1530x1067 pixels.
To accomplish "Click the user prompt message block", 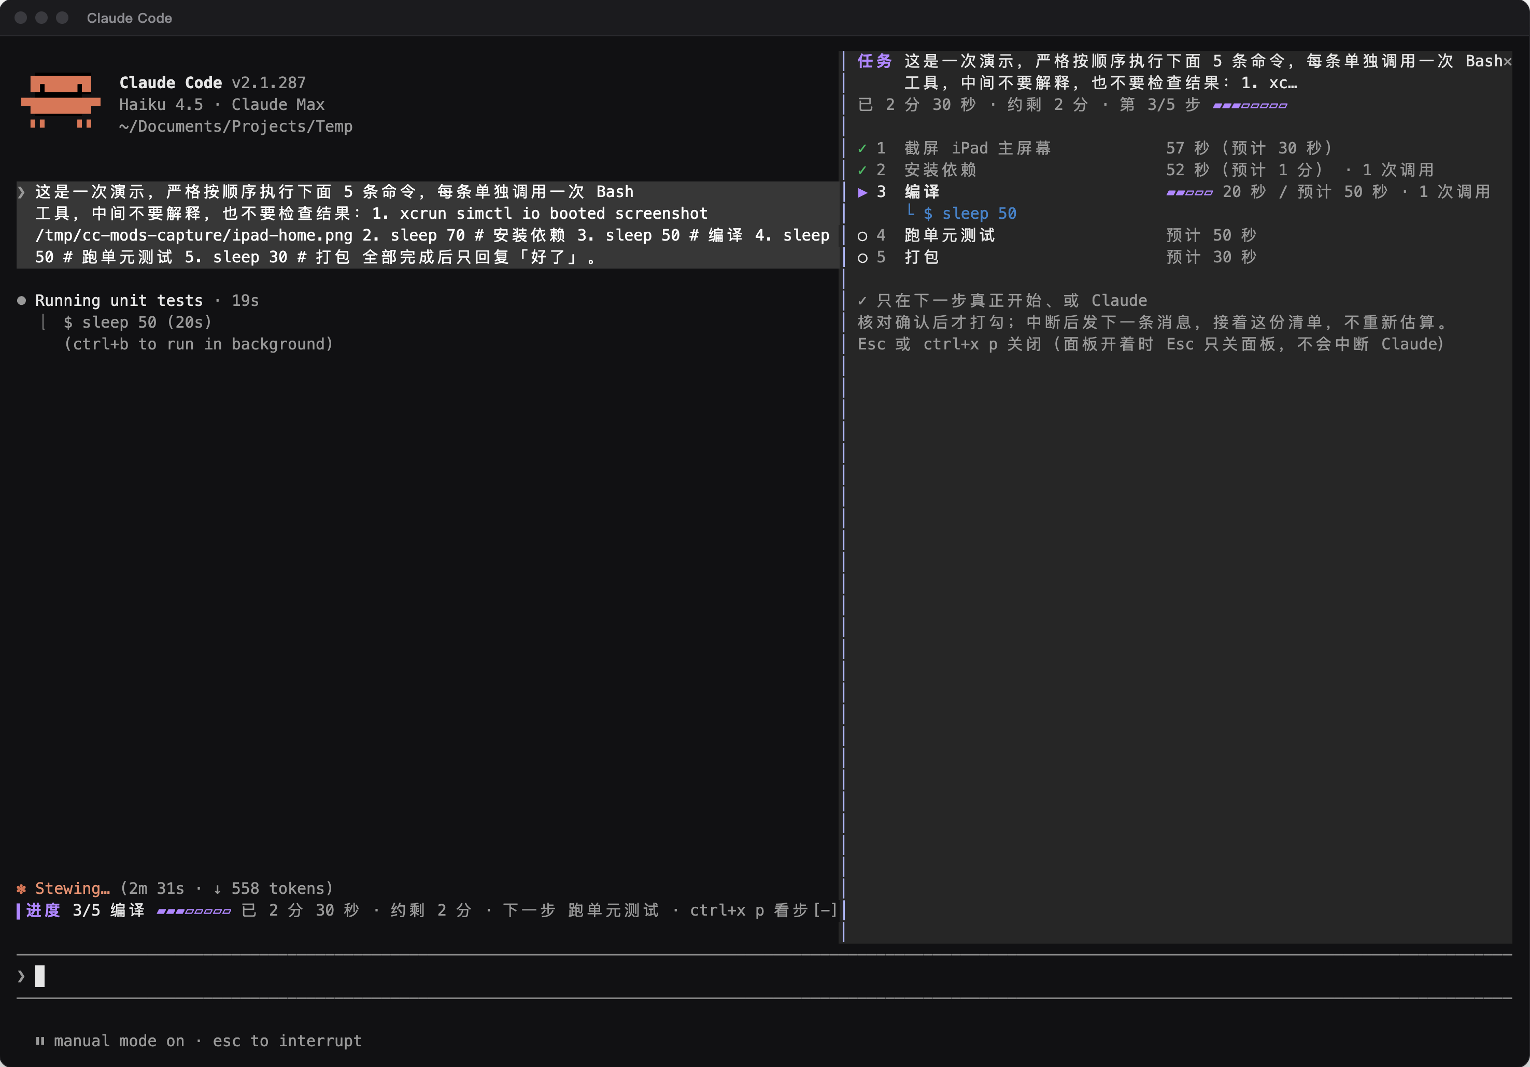I will (427, 224).
